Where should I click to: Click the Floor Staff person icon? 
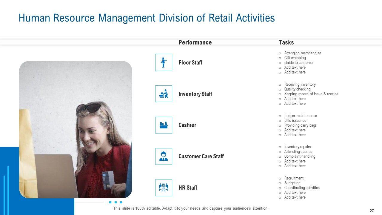point(164,62)
